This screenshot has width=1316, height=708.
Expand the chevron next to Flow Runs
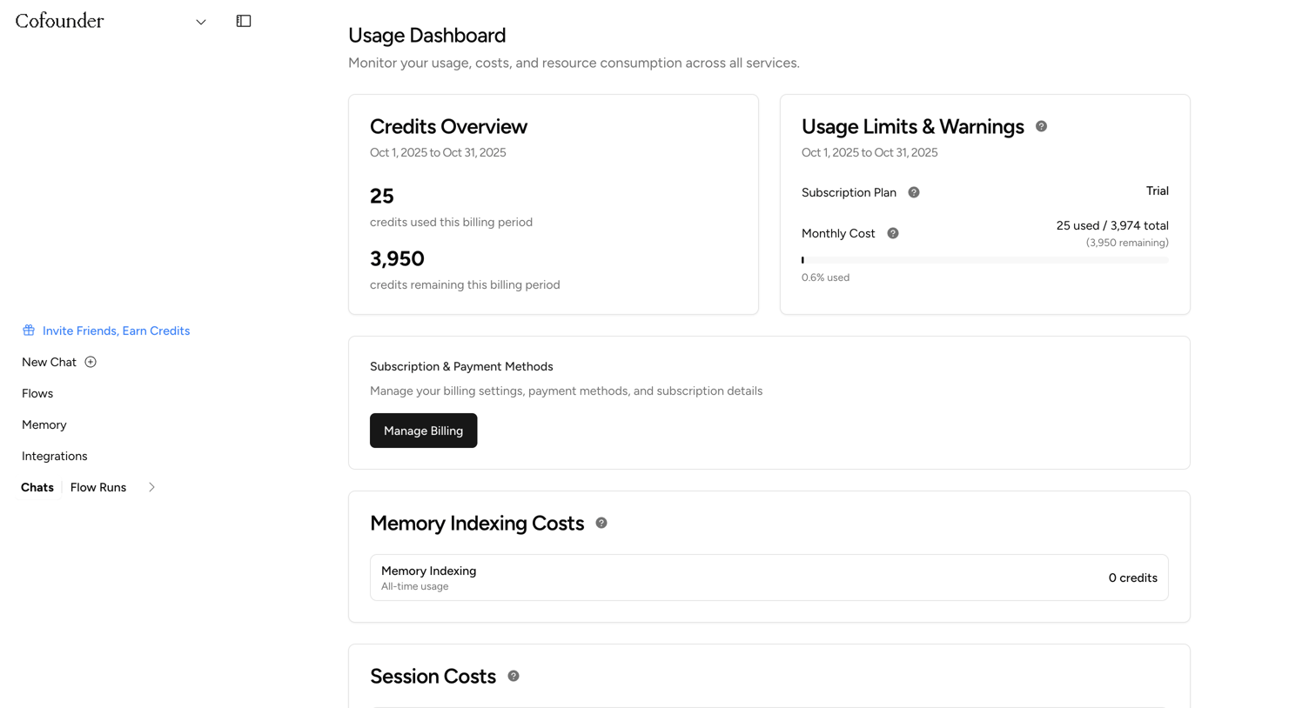pyautogui.click(x=151, y=487)
